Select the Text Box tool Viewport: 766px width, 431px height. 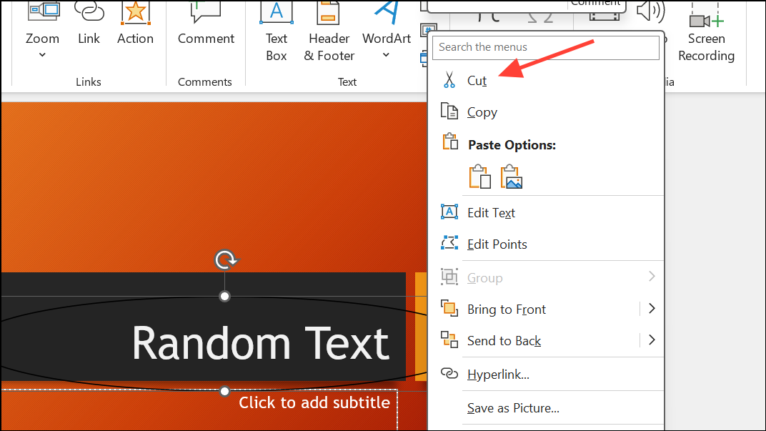pyautogui.click(x=277, y=14)
